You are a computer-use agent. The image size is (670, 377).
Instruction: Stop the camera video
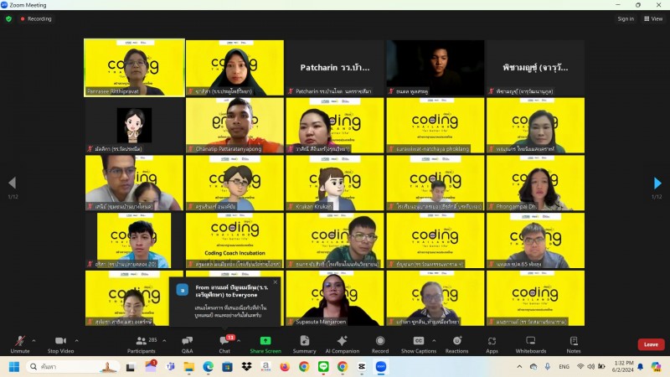60,344
